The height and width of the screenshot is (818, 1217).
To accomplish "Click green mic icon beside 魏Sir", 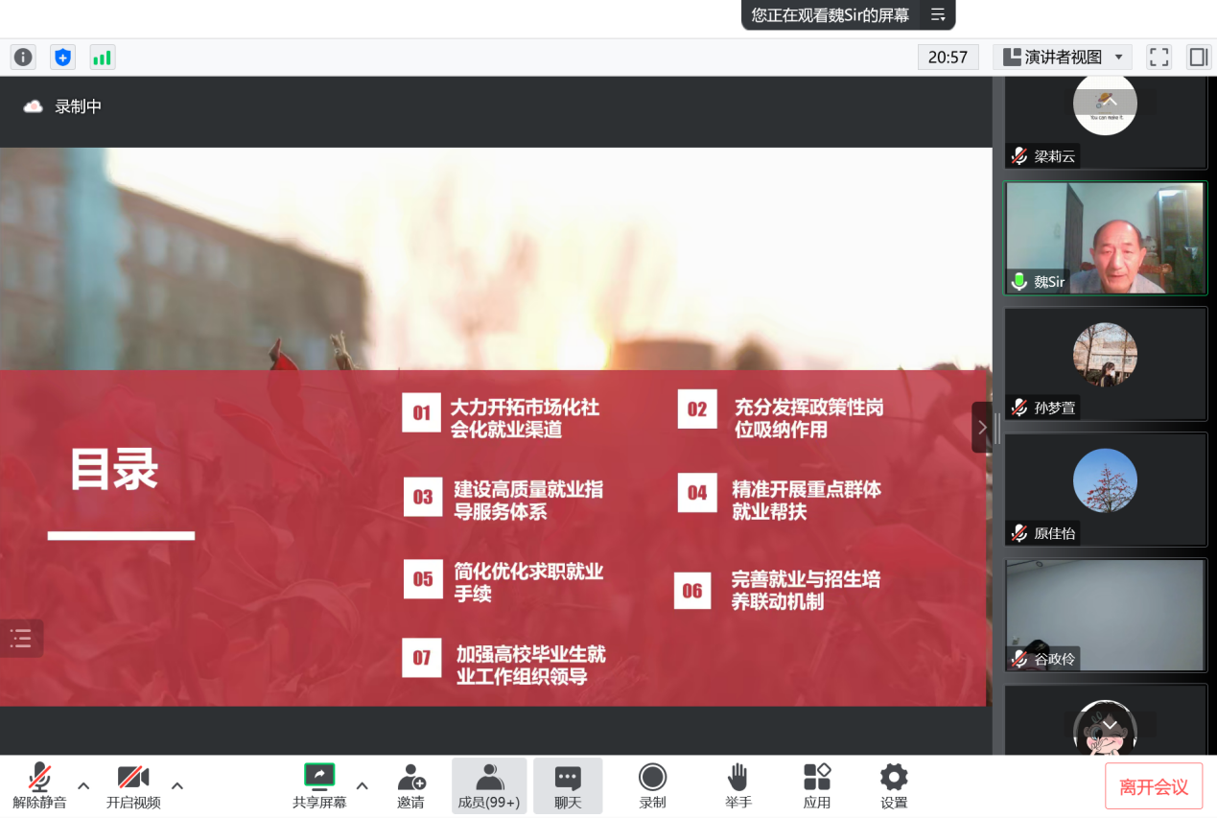I will (x=1019, y=282).
